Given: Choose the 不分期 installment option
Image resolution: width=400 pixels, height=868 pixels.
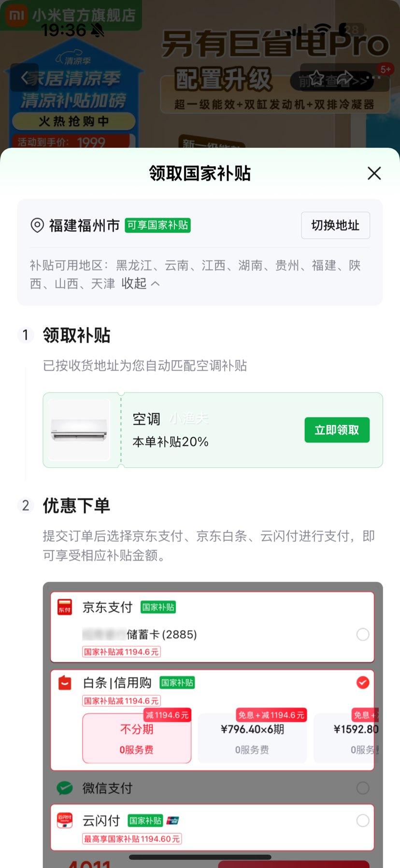Looking at the screenshot, I should coord(137,738).
